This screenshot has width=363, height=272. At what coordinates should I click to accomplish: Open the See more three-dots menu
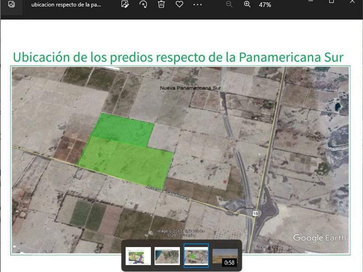point(197,5)
